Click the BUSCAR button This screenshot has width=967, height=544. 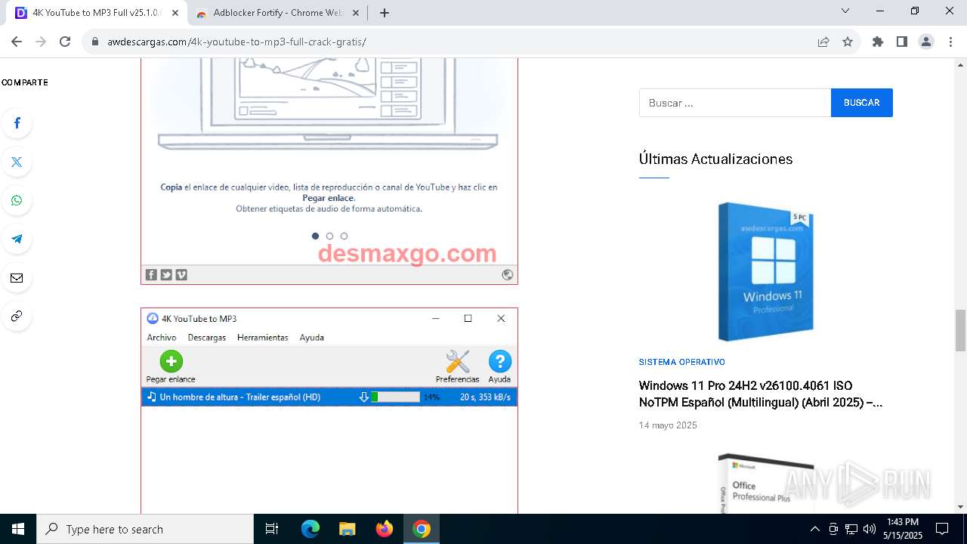pyautogui.click(x=862, y=103)
